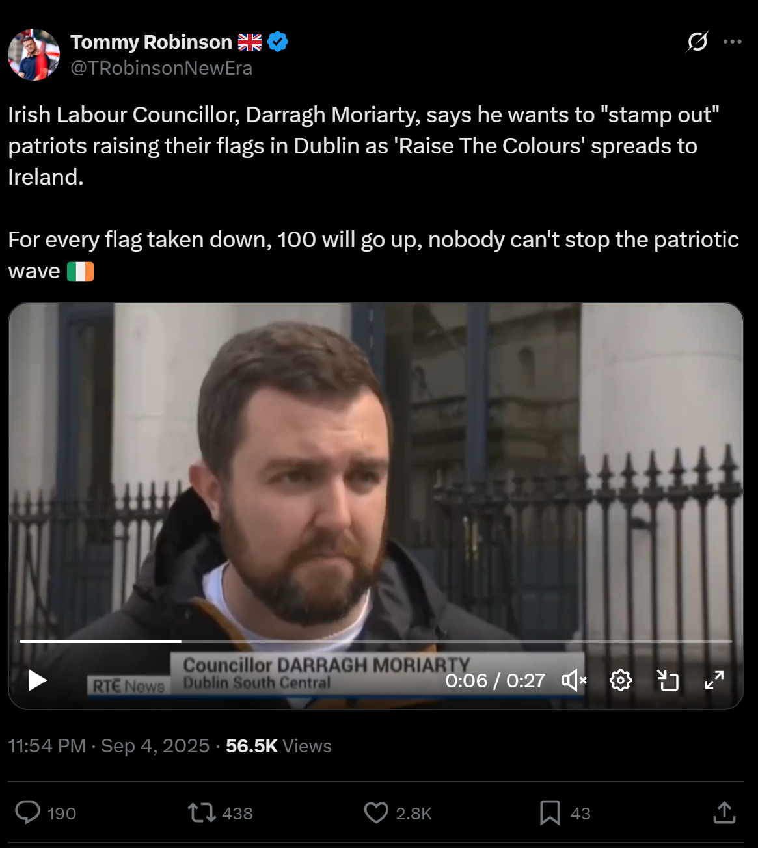This screenshot has width=758, height=848.
Task: Toggle picture-in-picture mode icon
Action: pyautogui.click(x=668, y=681)
